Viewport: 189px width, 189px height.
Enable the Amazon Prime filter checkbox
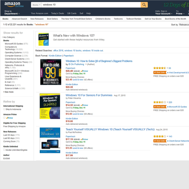coord(4,118)
